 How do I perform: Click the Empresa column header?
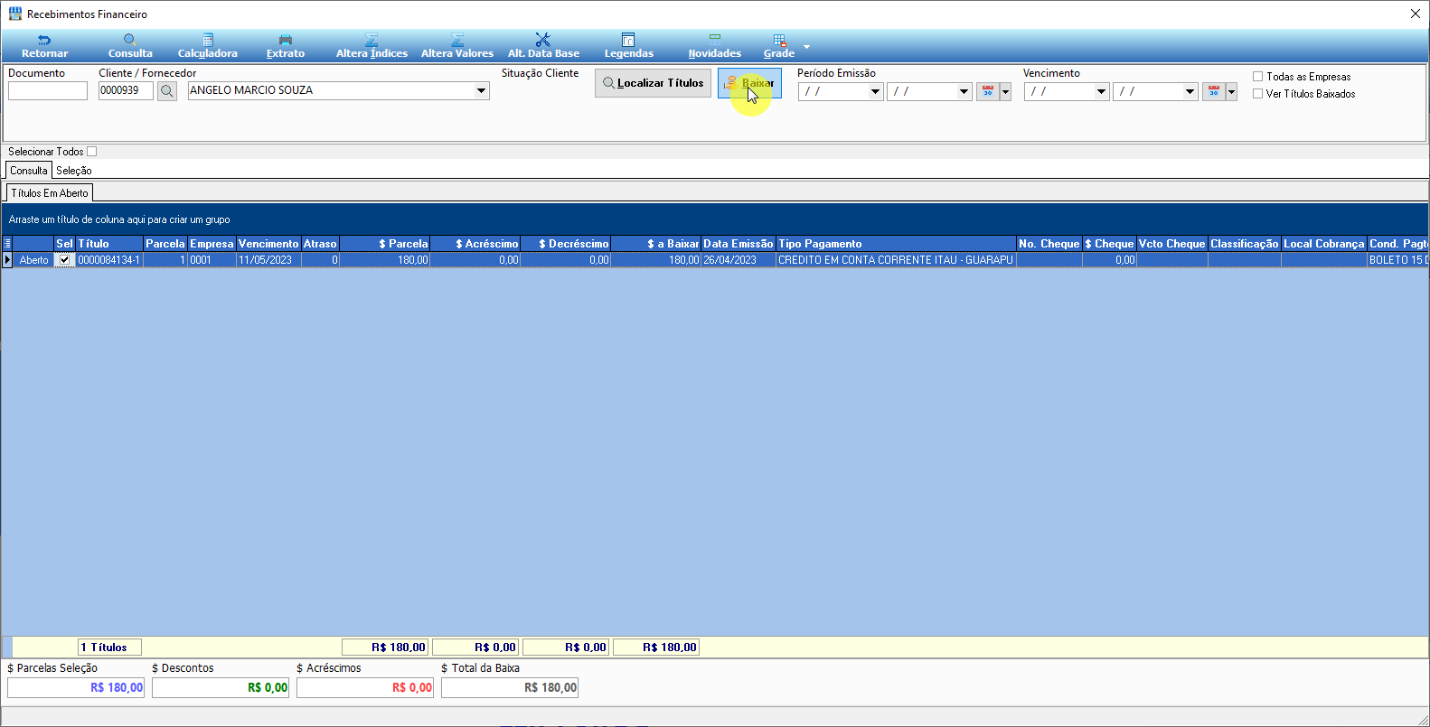pos(212,244)
